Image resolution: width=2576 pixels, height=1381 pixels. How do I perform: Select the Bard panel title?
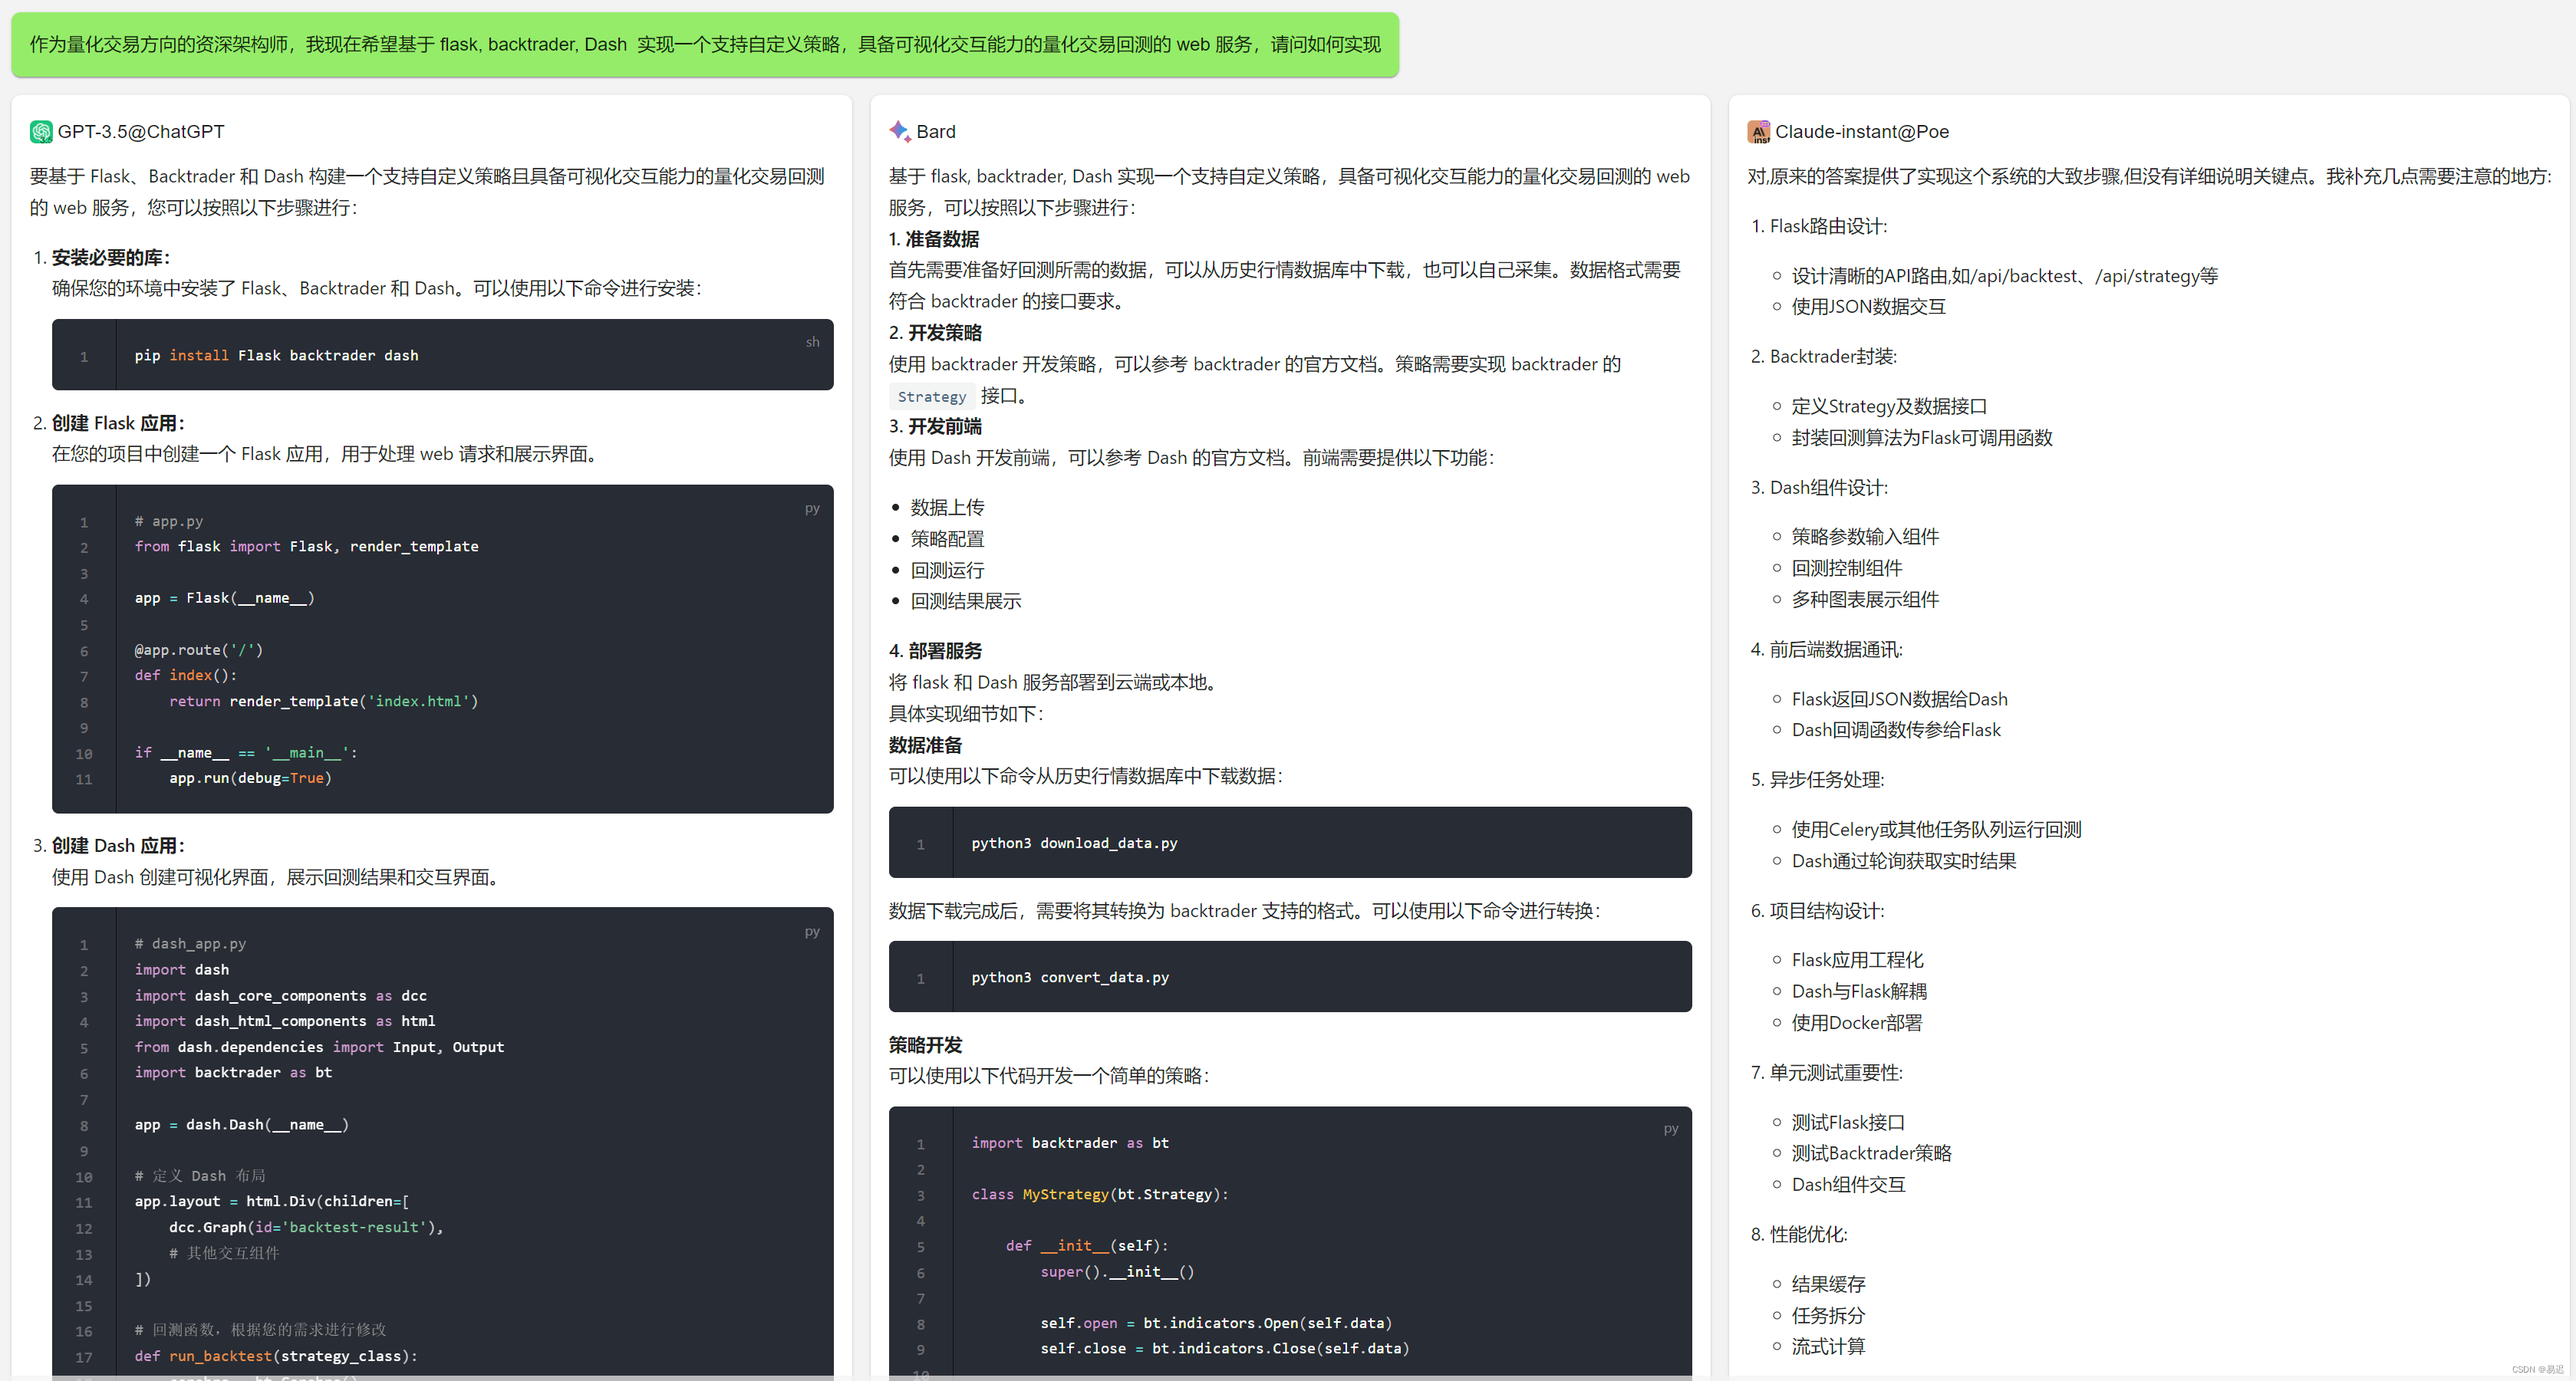(936, 132)
